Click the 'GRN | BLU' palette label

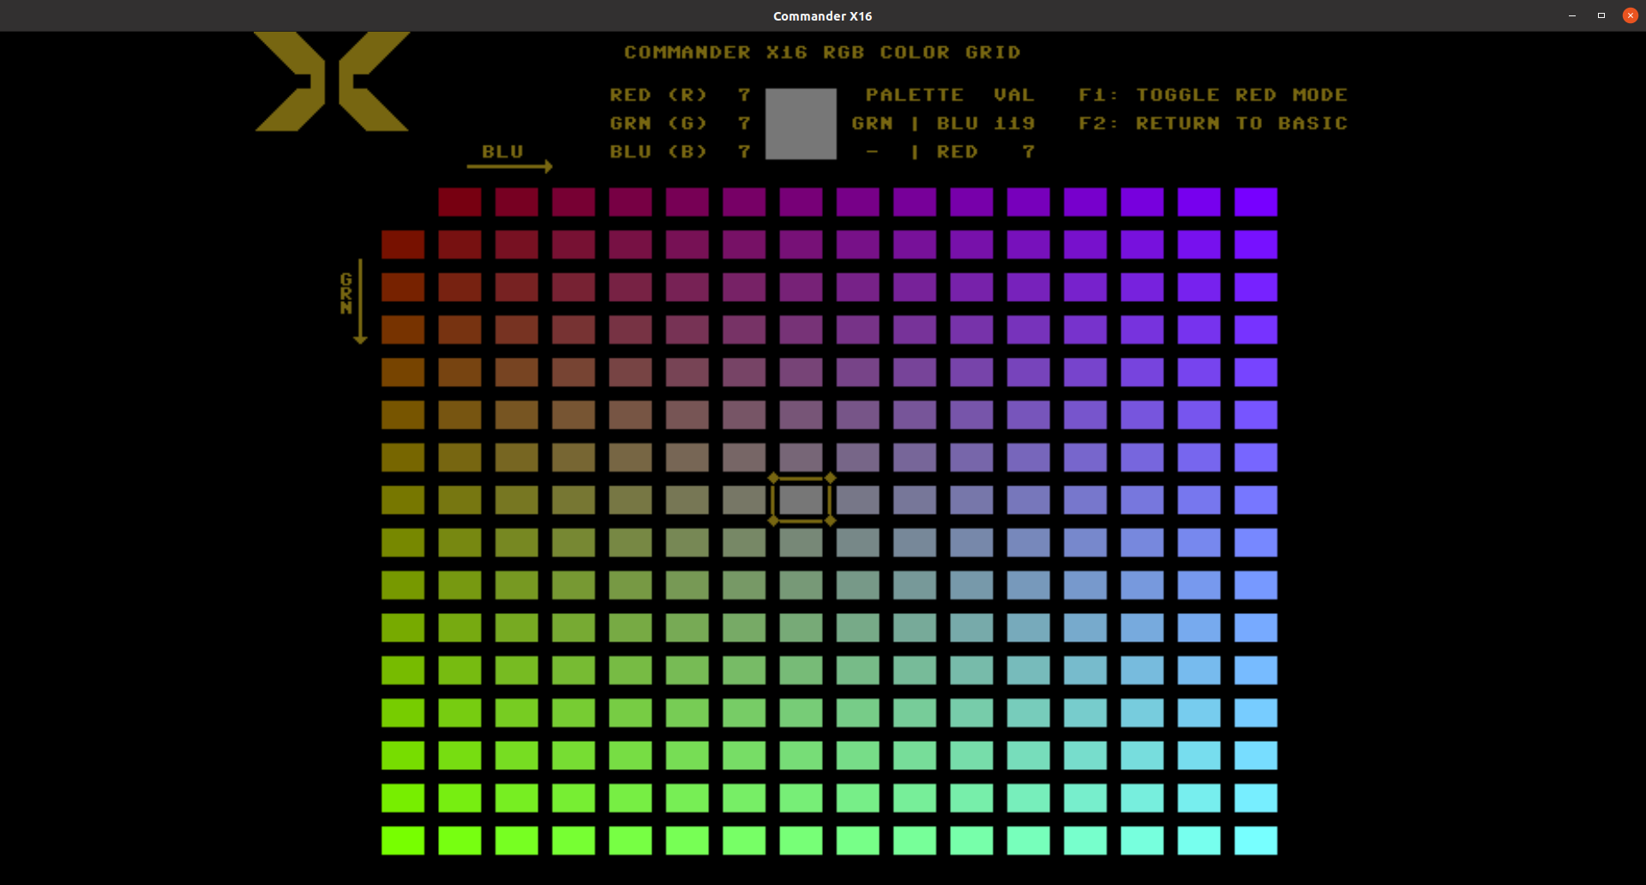(915, 123)
